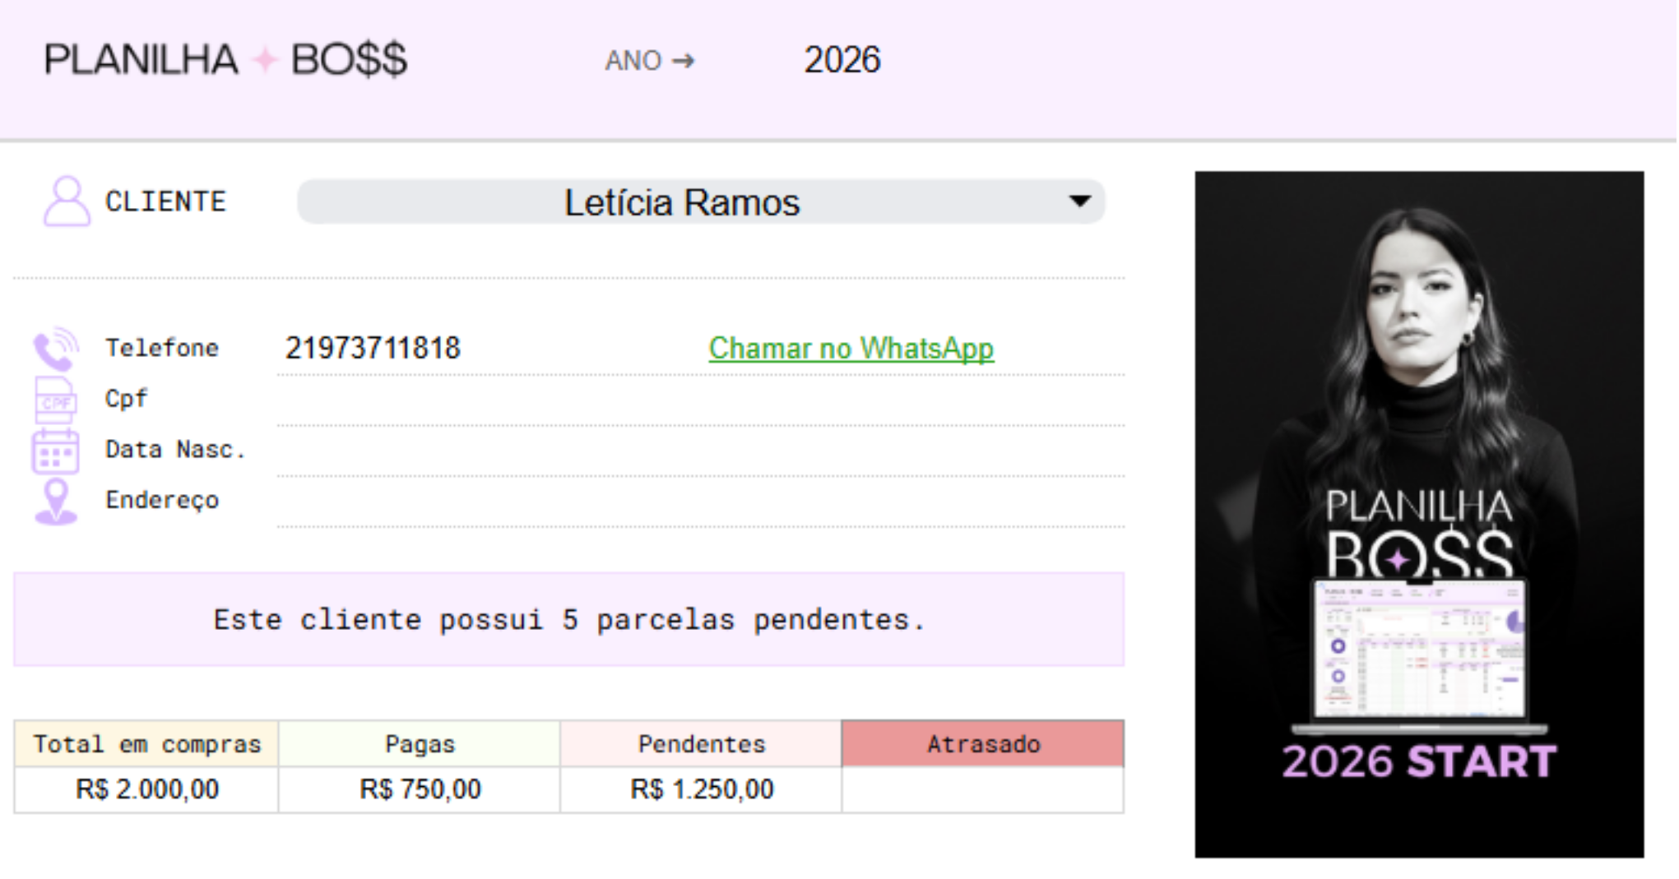Open the Chamar no WhatsApp link

(850, 347)
